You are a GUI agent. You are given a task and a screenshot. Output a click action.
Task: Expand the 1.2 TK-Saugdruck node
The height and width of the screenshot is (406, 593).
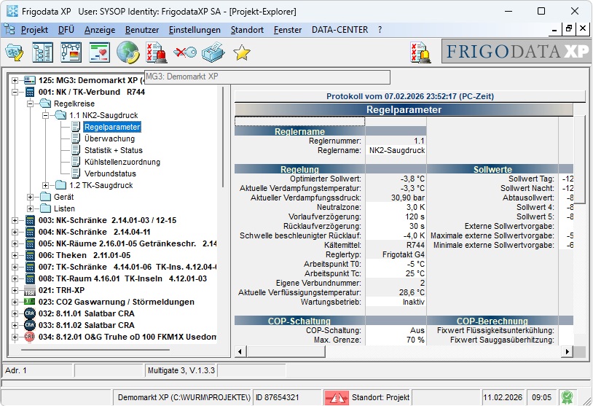click(x=45, y=185)
